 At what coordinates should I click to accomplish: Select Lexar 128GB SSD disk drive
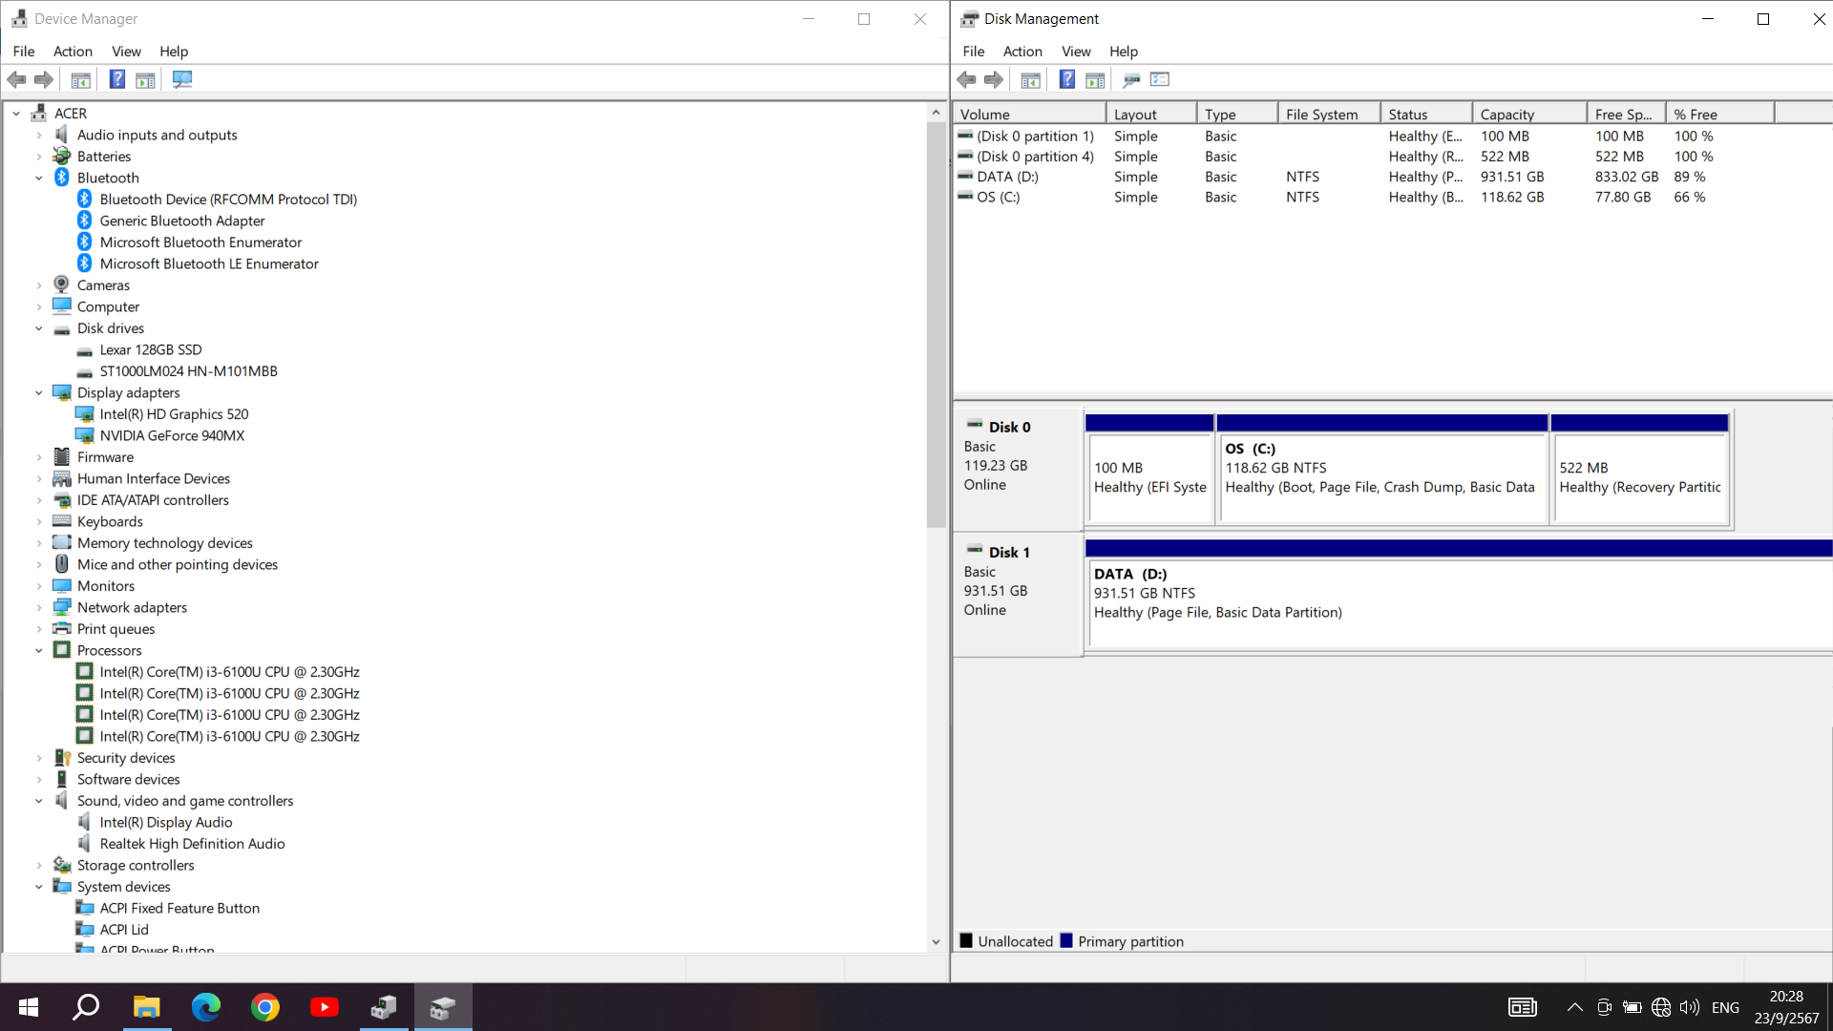coord(151,349)
